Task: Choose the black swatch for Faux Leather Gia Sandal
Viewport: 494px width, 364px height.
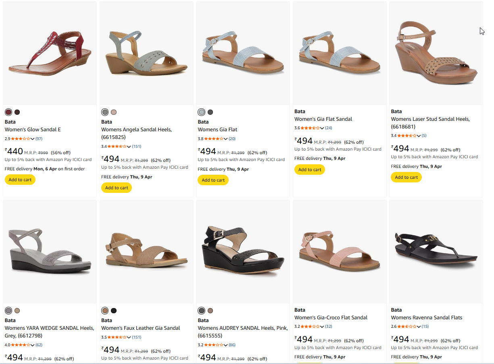Action: pyautogui.click(x=114, y=311)
